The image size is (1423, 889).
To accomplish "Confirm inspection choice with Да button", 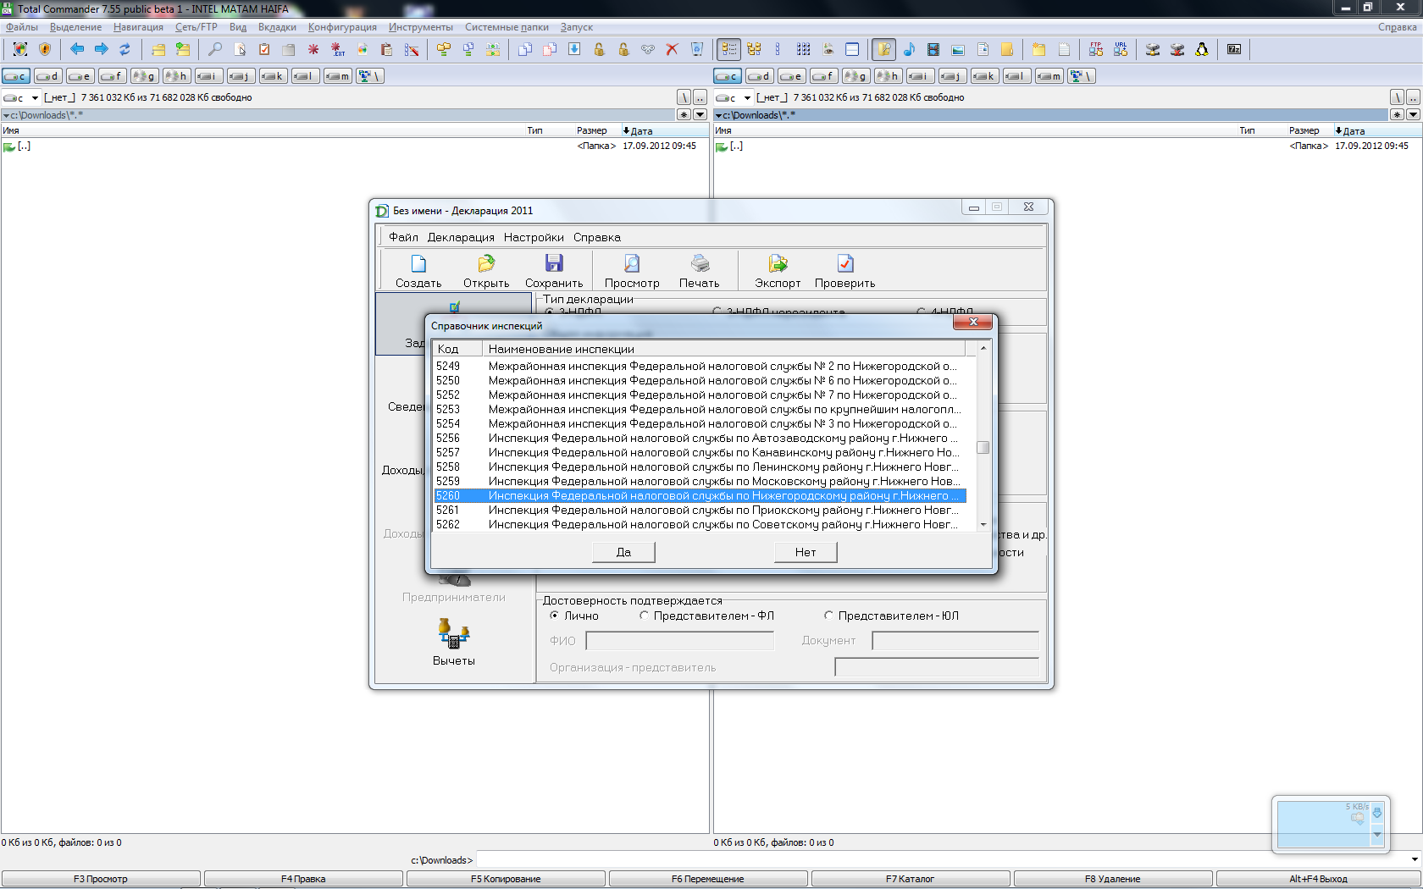I will pyautogui.click(x=623, y=552).
